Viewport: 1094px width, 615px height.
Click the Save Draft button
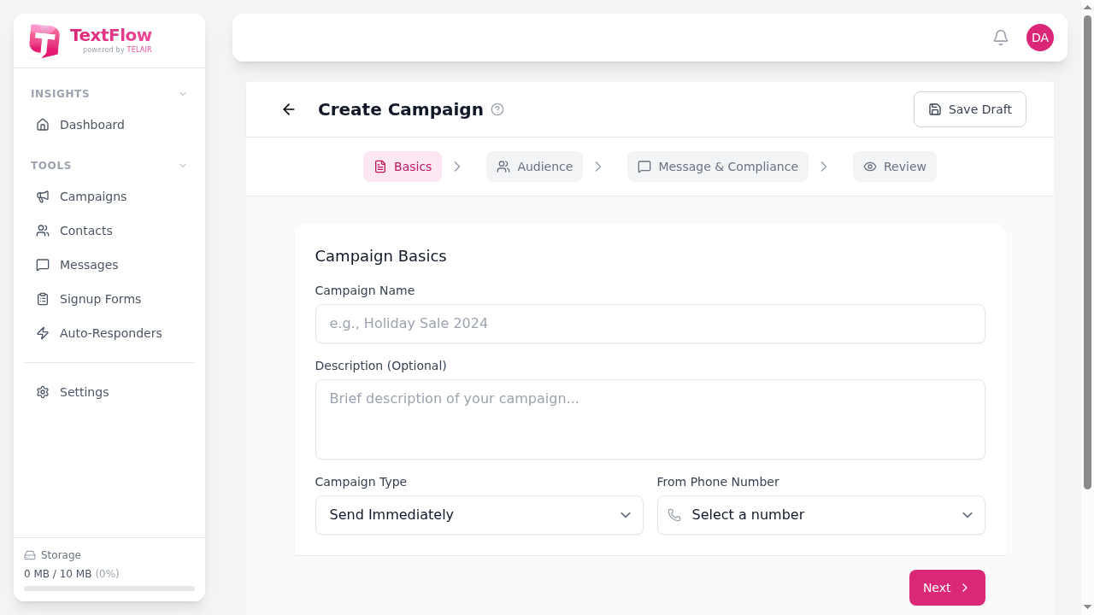(969, 109)
